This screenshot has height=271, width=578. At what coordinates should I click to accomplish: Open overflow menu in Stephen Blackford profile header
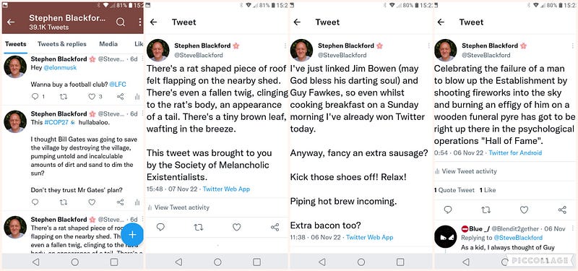(x=140, y=22)
